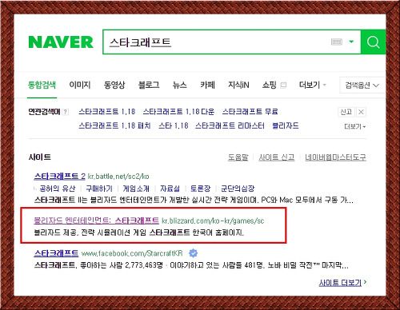Open the 도움말 link
The image size is (400, 310).
coord(238,157)
